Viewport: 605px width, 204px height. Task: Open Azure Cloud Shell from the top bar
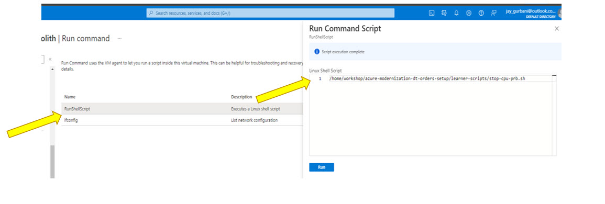tap(432, 13)
